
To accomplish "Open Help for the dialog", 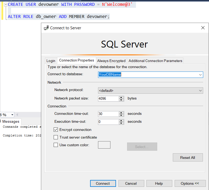I will (x=159, y=183).
